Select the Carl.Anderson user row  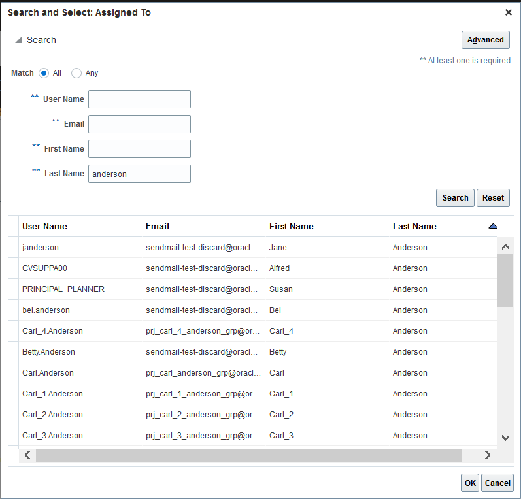click(x=252, y=373)
